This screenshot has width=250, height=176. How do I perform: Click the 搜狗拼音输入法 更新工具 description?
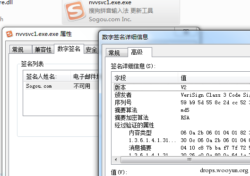(x=121, y=11)
